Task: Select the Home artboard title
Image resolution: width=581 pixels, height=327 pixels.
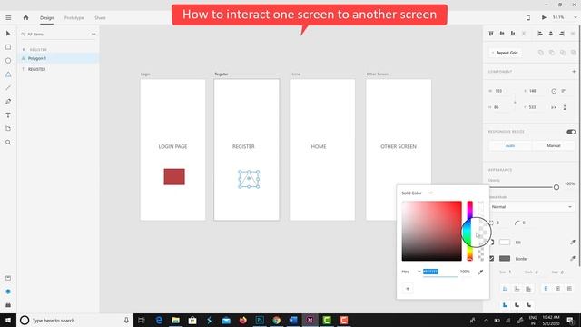Action: [x=295, y=74]
